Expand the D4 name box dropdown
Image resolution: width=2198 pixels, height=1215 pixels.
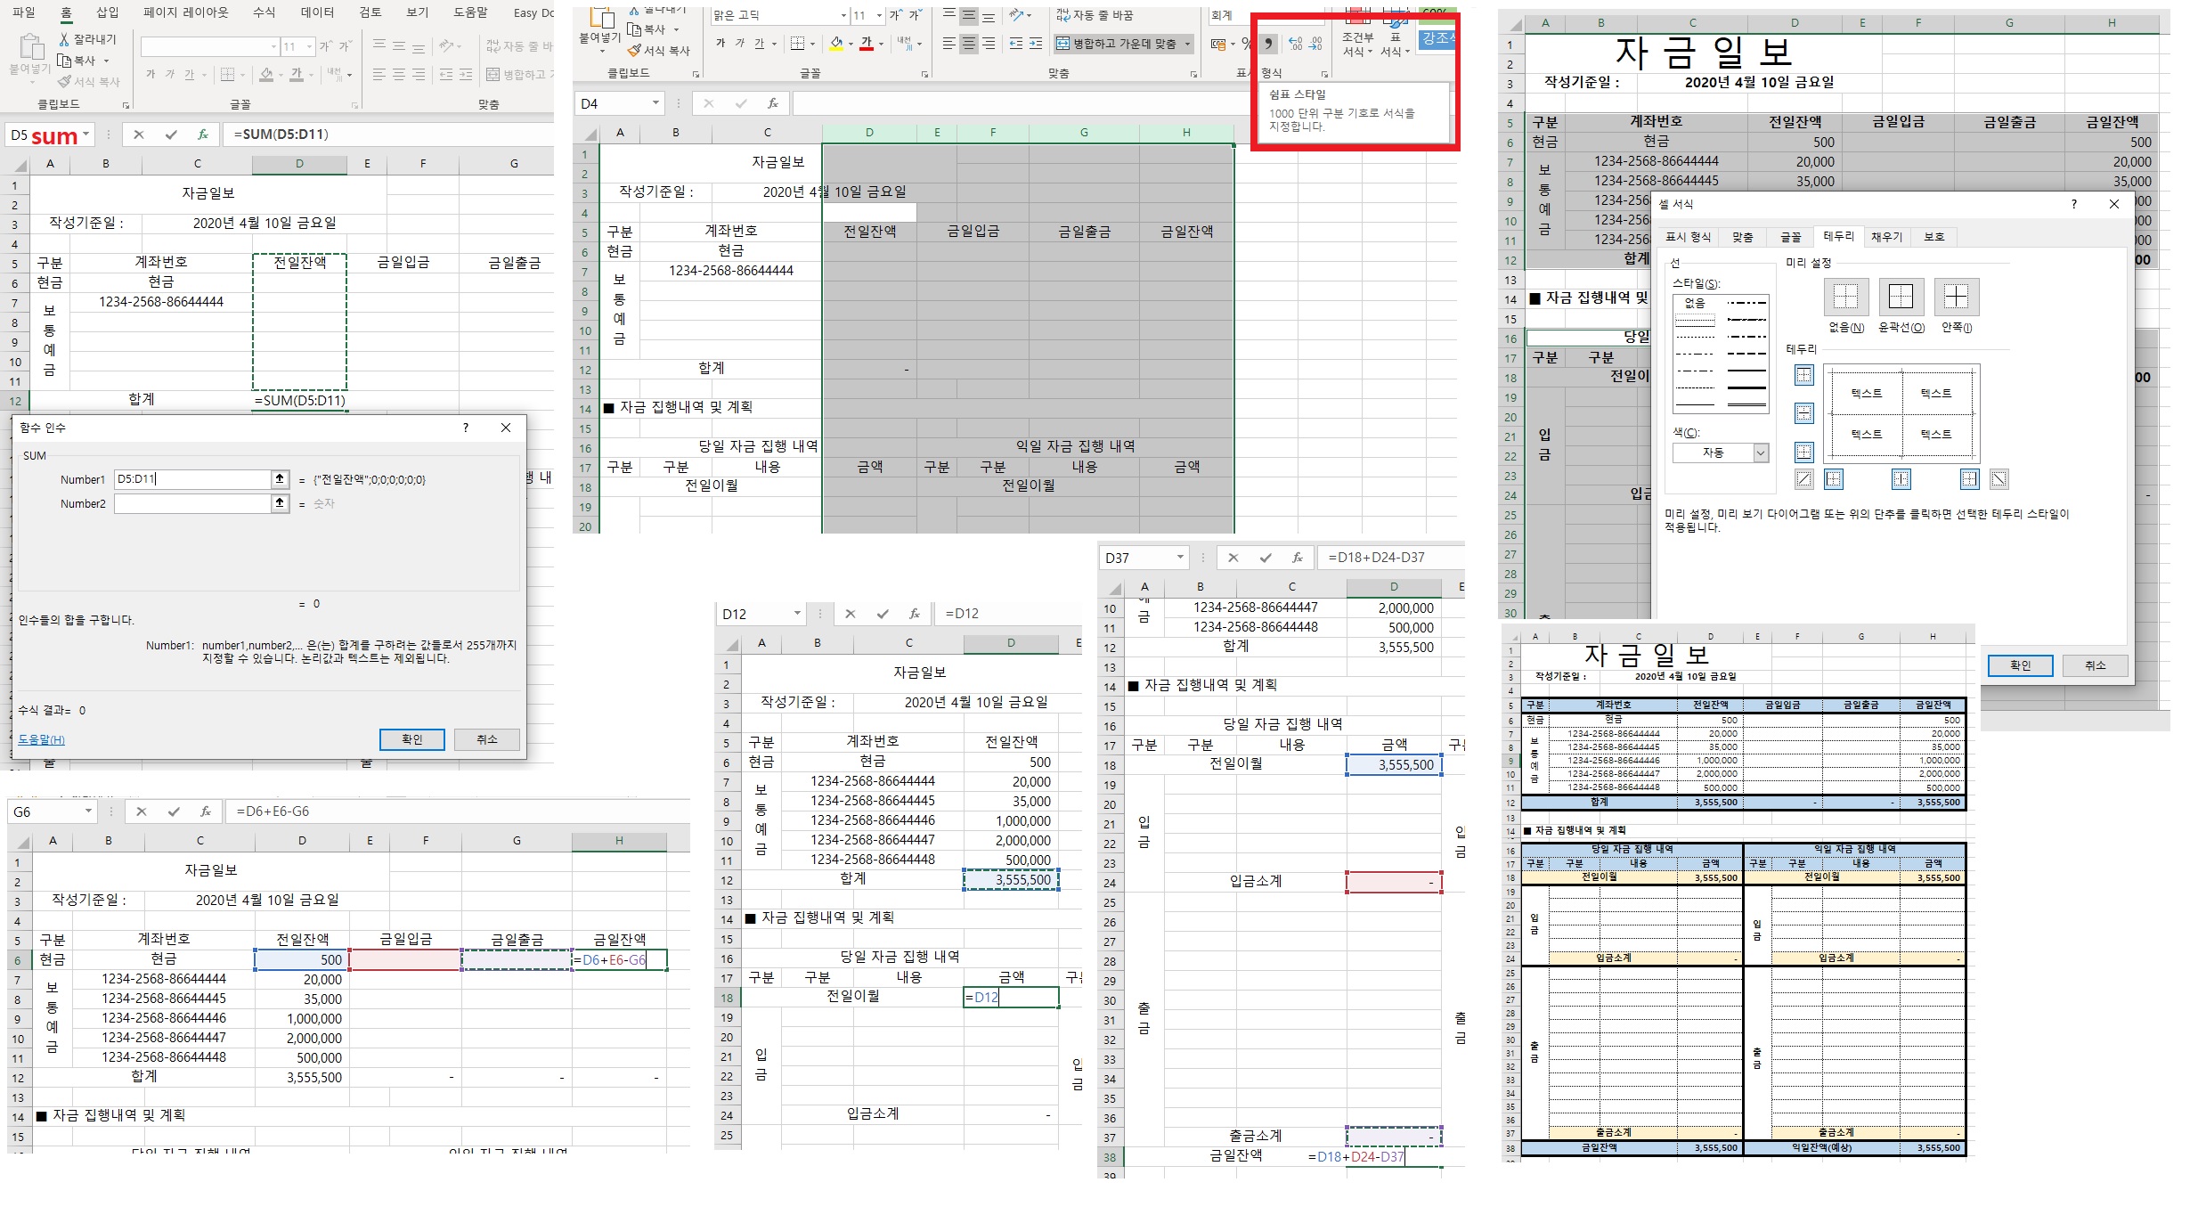coord(655,103)
